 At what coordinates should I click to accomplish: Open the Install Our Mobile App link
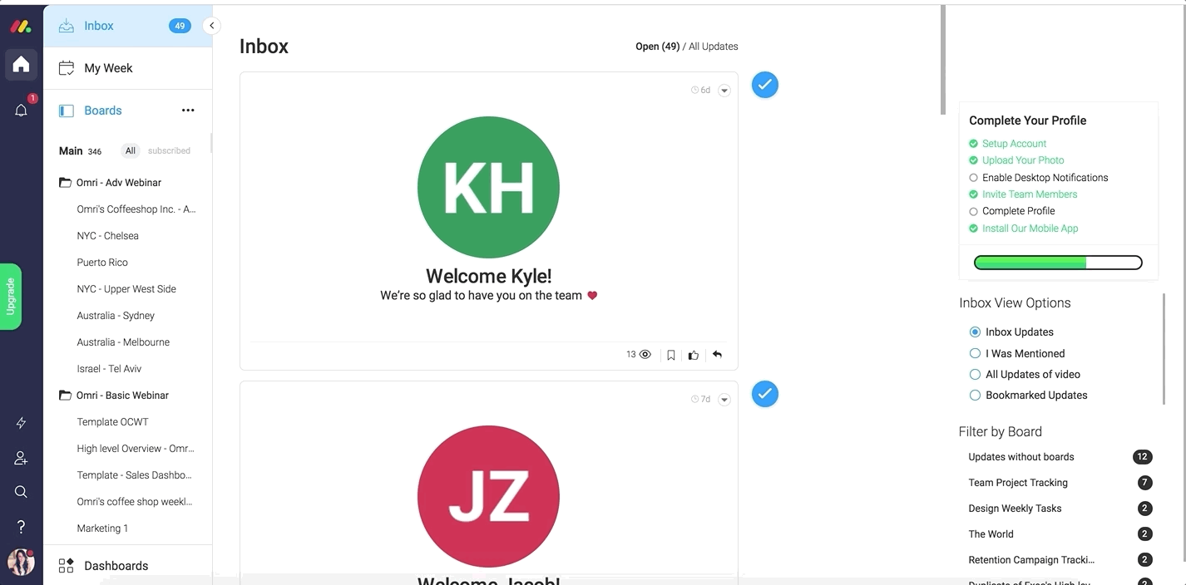point(1030,228)
